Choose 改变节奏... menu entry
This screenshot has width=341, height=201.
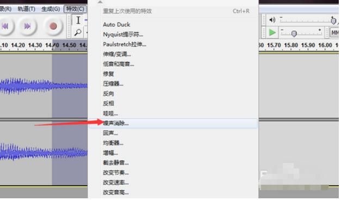coord(116,173)
